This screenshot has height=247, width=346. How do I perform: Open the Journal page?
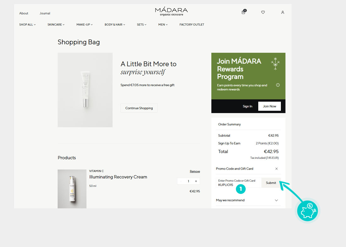(45, 13)
